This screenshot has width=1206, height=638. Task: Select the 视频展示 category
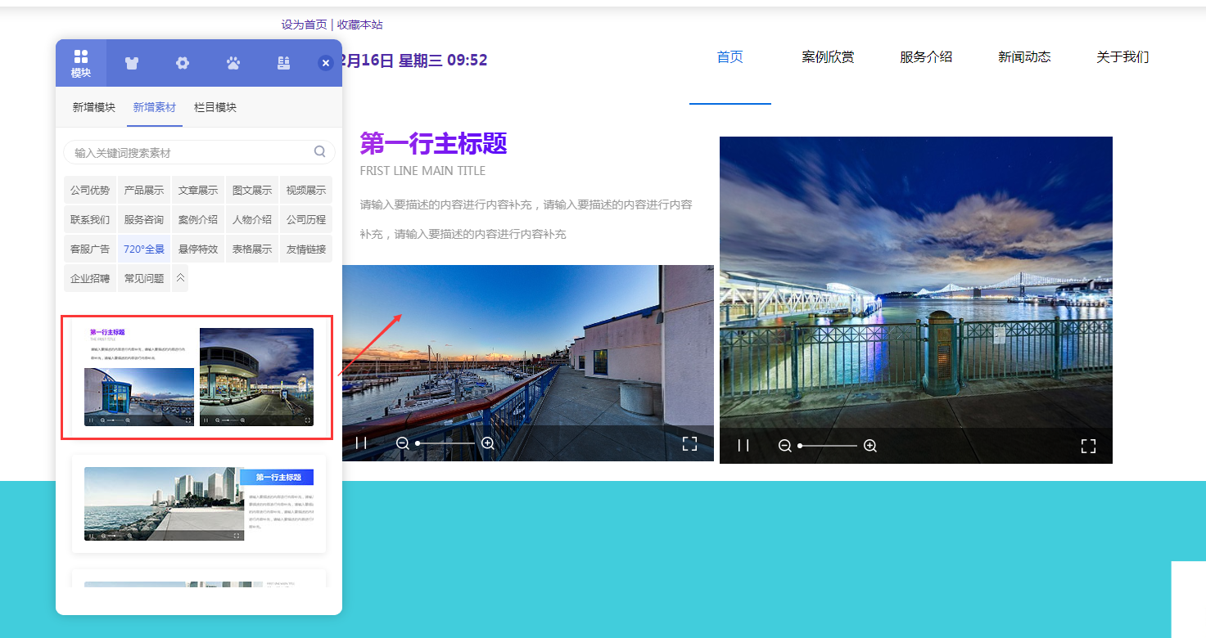pos(306,190)
